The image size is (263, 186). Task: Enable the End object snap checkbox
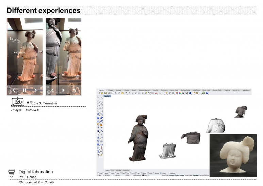point(98,173)
